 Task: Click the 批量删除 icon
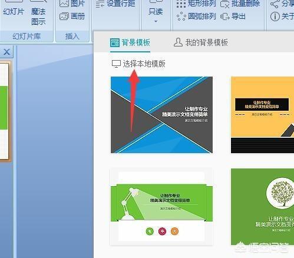224,4
